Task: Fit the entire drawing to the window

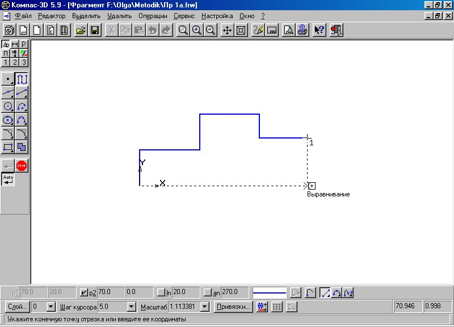Action: pyautogui.click(x=241, y=30)
